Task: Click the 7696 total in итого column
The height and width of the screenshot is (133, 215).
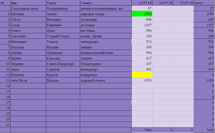Action: click(204, 130)
